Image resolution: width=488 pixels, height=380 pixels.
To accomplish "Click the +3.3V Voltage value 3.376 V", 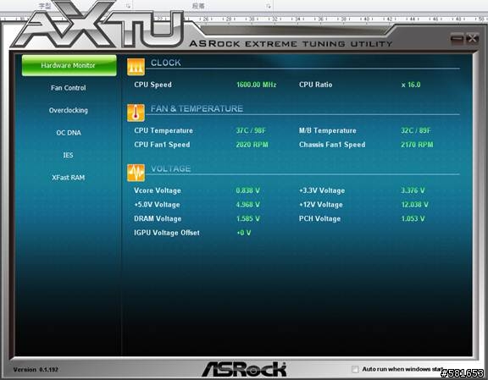I will coord(413,190).
